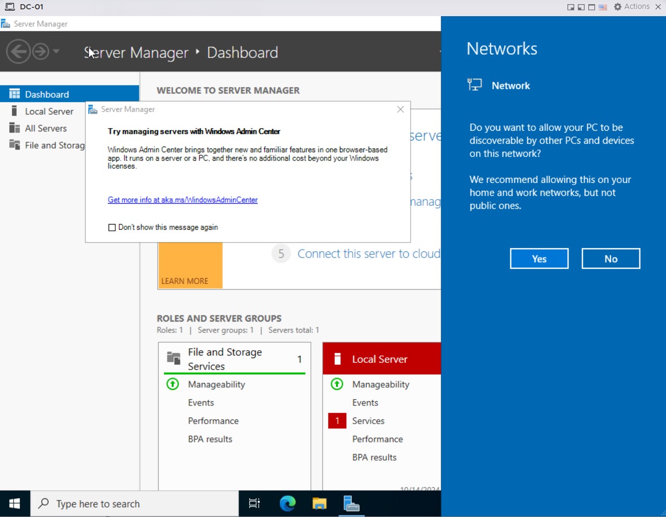Close the Windows Admin Center dialog

click(x=401, y=109)
